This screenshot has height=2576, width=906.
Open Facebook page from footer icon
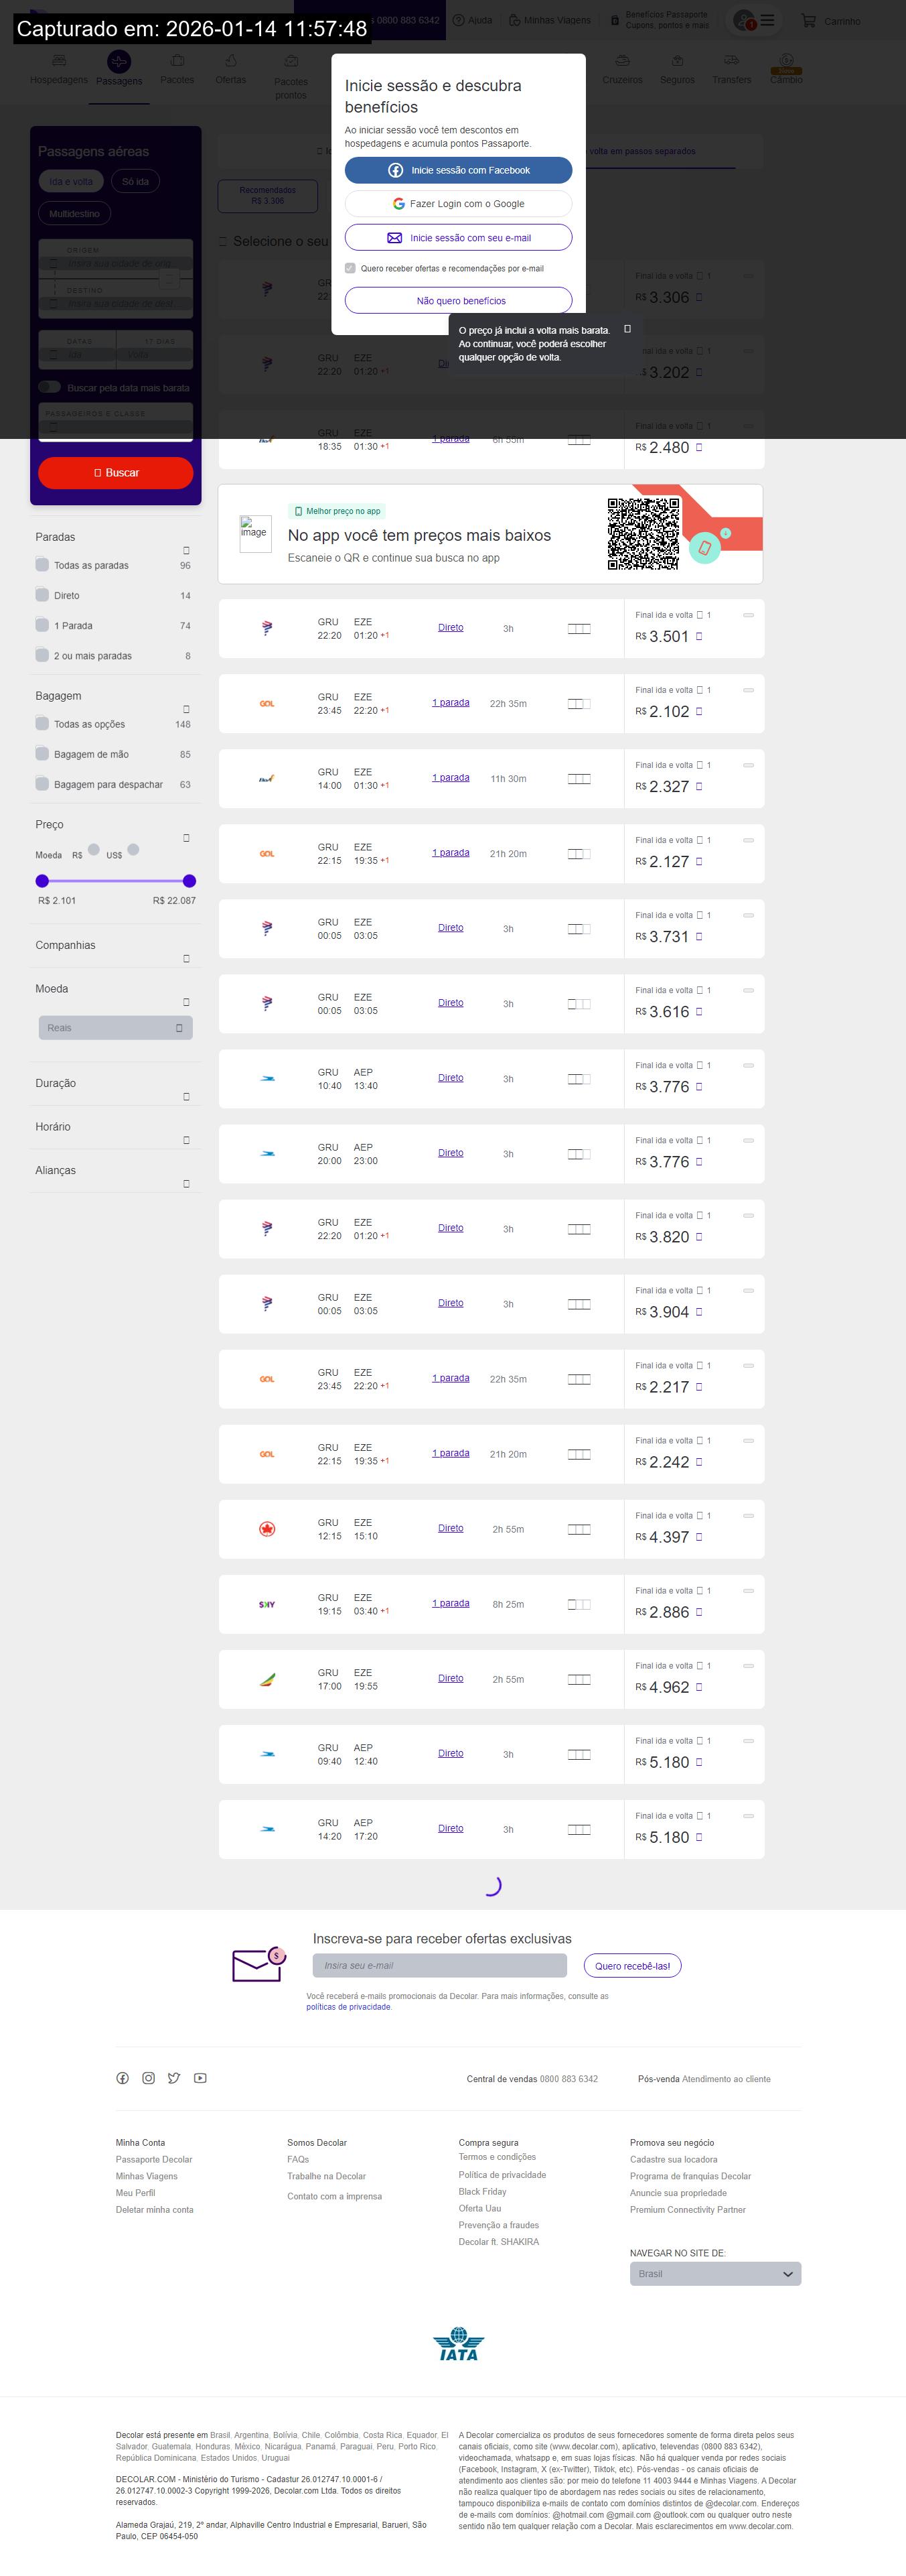123,2078
